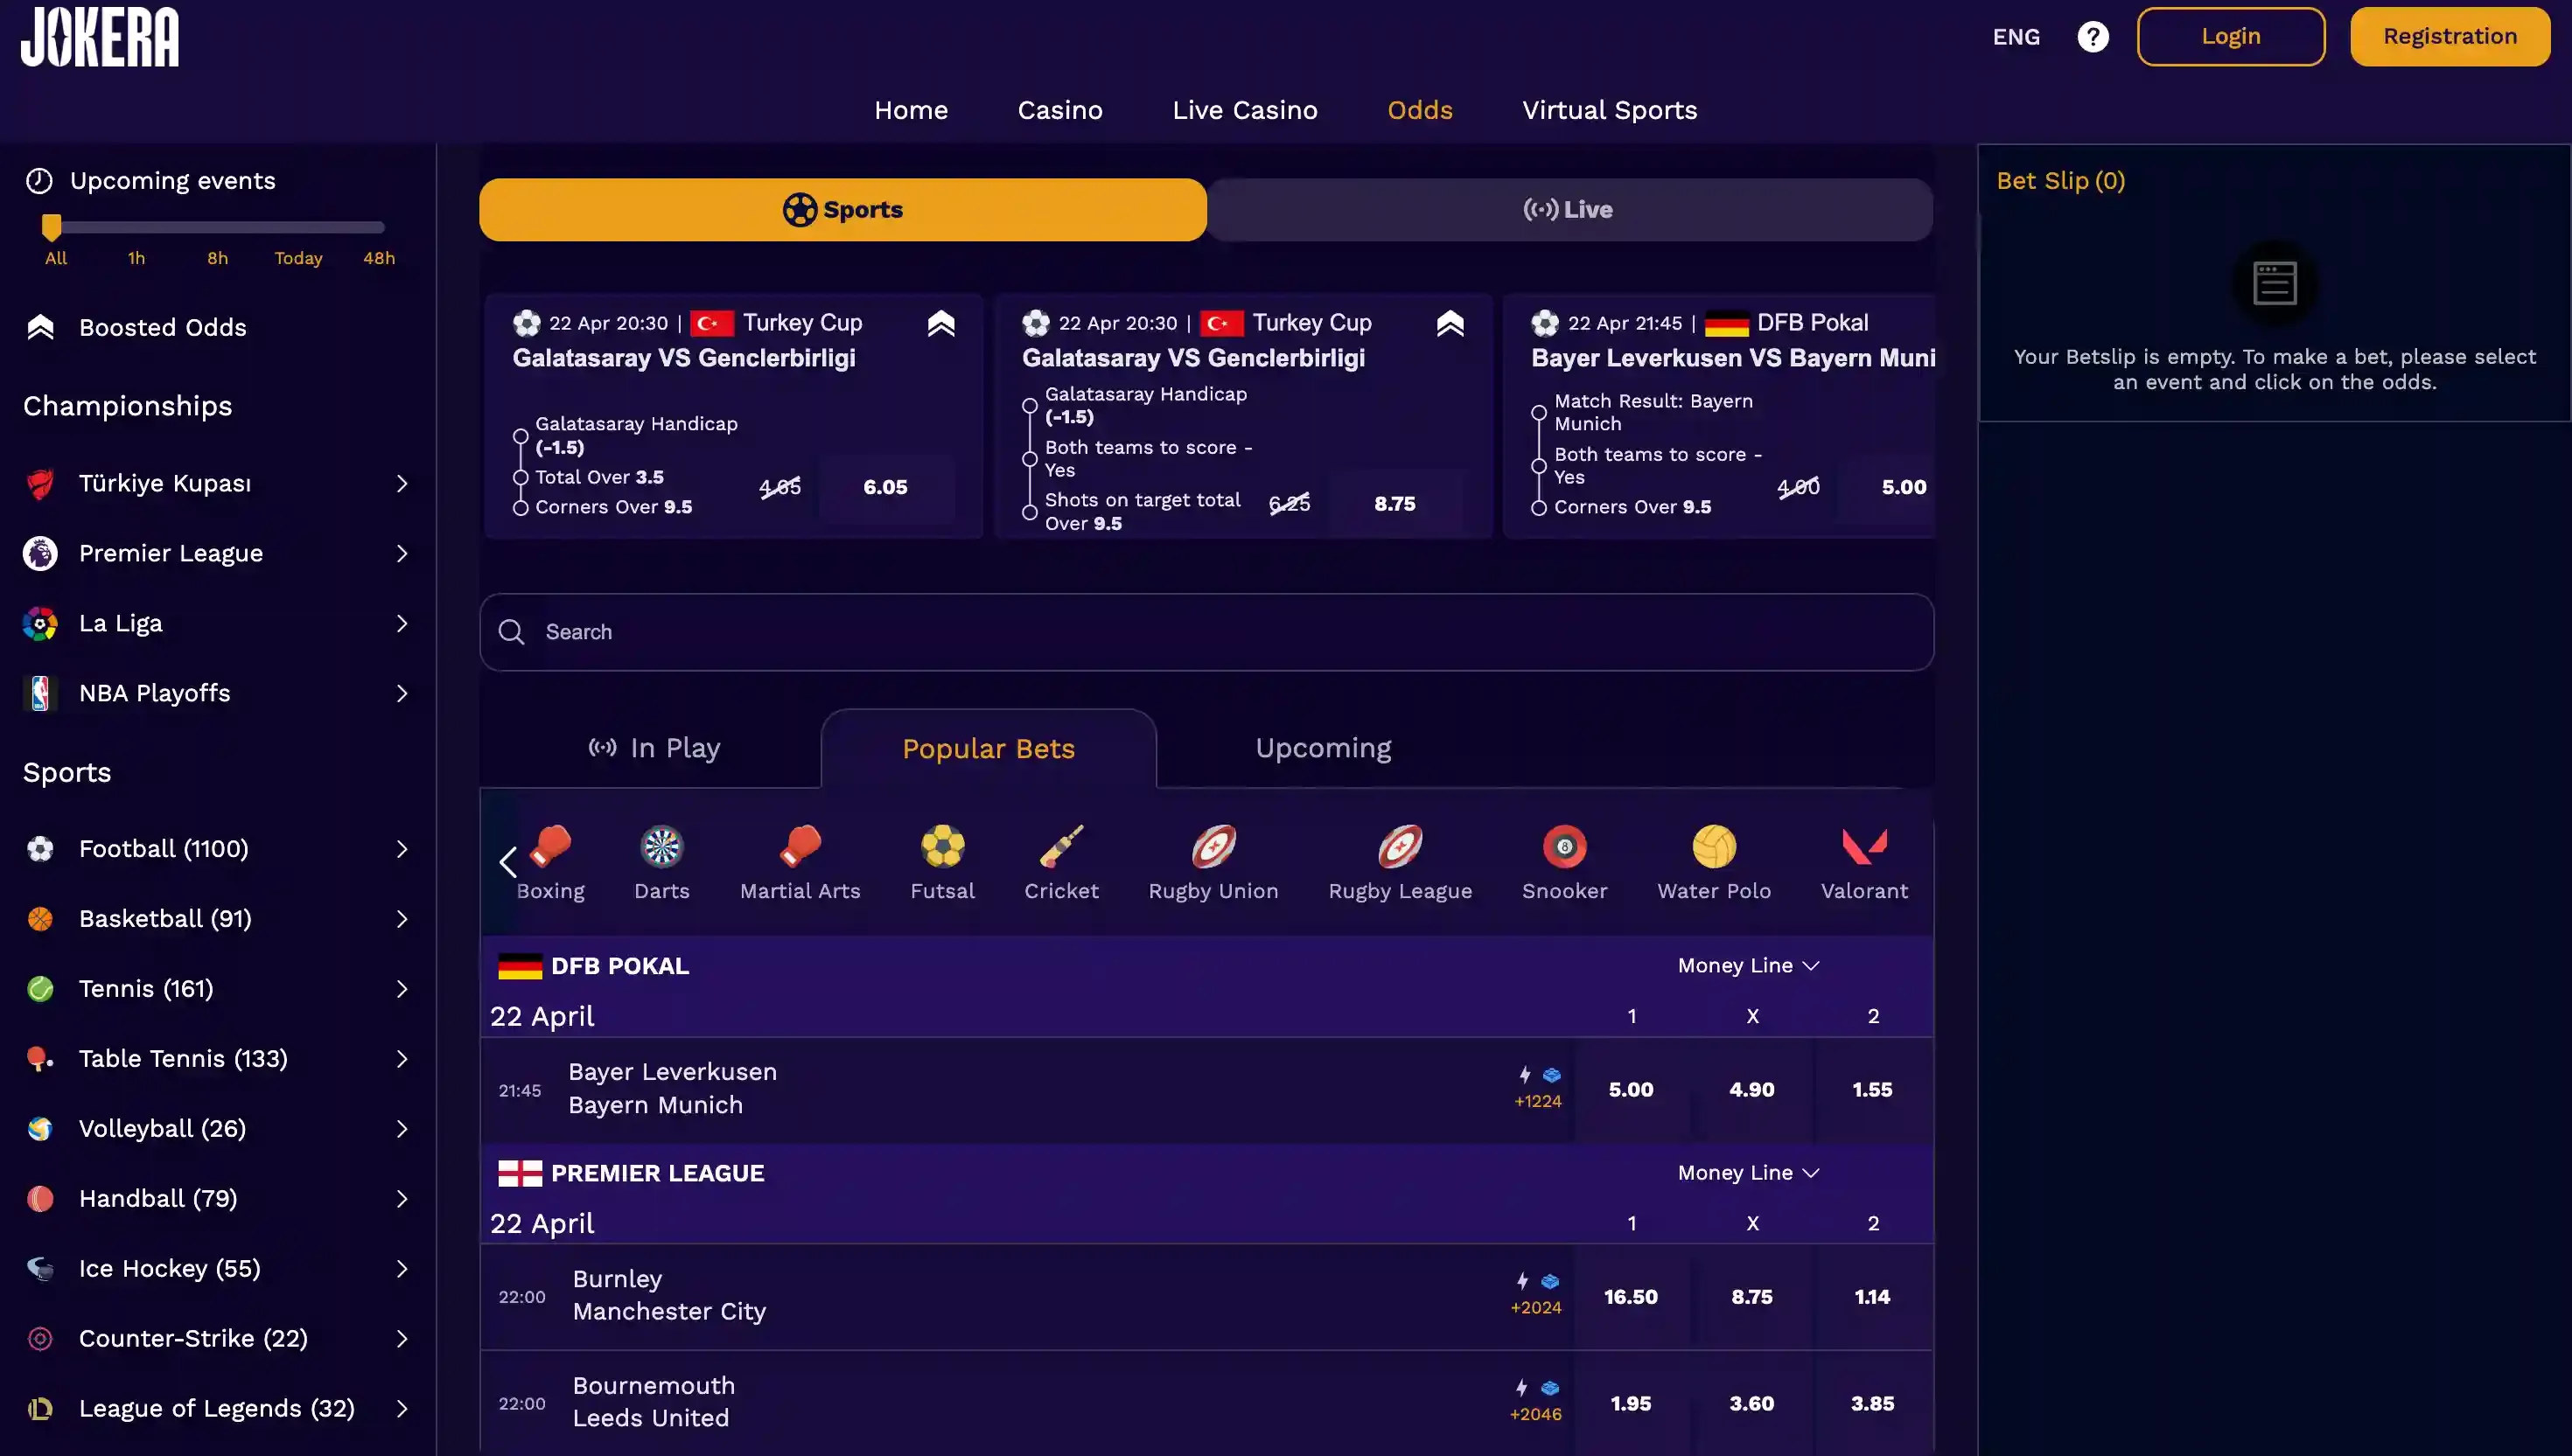The width and height of the screenshot is (2572, 1456).
Task: Click the Tennis ball icon in sidebar
Action: (x=40, y=989)
